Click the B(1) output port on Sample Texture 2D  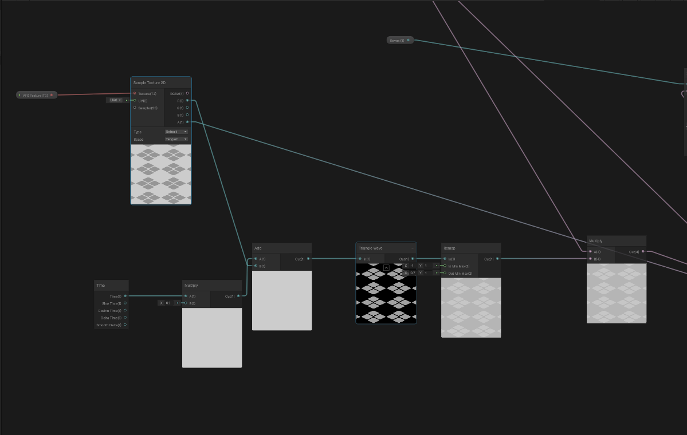(x=187, y=114)
